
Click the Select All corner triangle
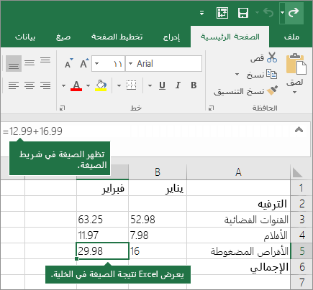(x=298, y=172)
